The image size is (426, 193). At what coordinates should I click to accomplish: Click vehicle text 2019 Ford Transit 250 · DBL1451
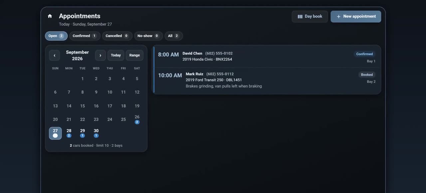click(x=214, y=80)
